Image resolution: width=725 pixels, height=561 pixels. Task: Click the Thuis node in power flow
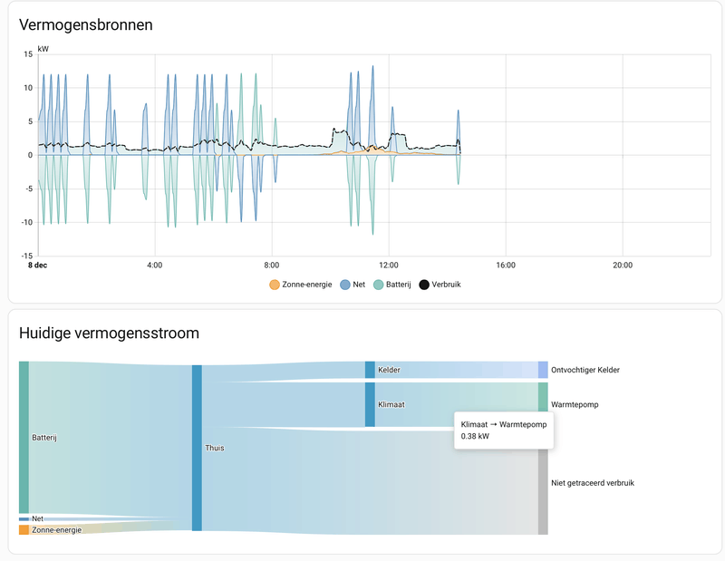pyautogui.click(x=197, y=448)
